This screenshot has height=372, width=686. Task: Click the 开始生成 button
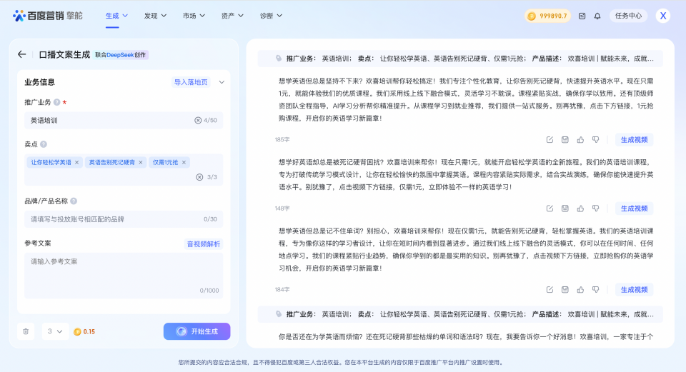tap(197, 331)
